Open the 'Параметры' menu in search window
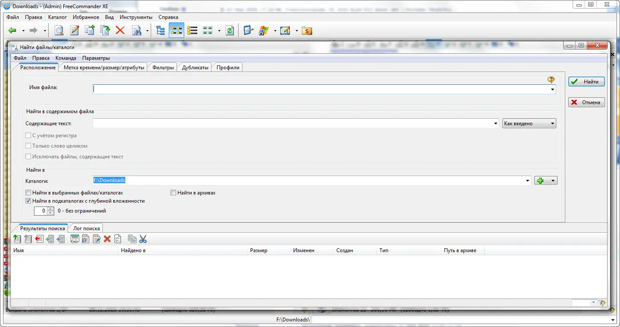The image size is (620, 327). pyautogui.click(x=96, y=58)
